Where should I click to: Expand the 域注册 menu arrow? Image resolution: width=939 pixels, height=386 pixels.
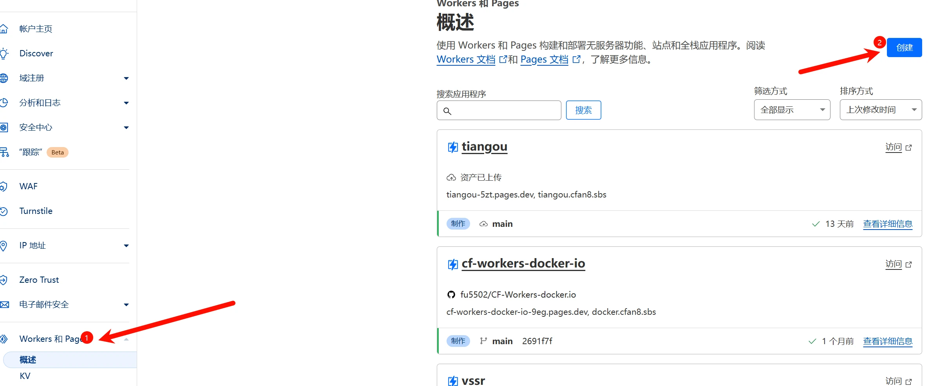(x=126, y=78)
